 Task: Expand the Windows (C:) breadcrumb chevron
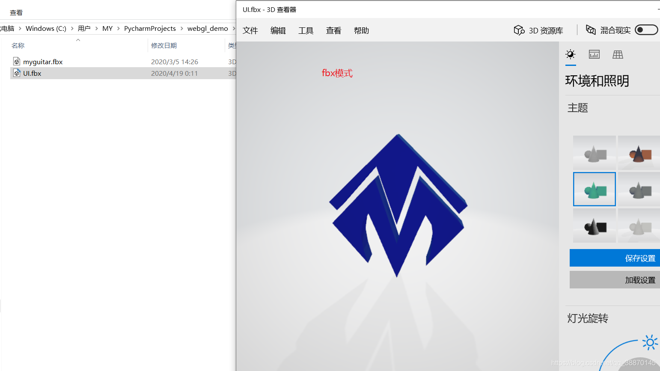[x=72, y=29]
